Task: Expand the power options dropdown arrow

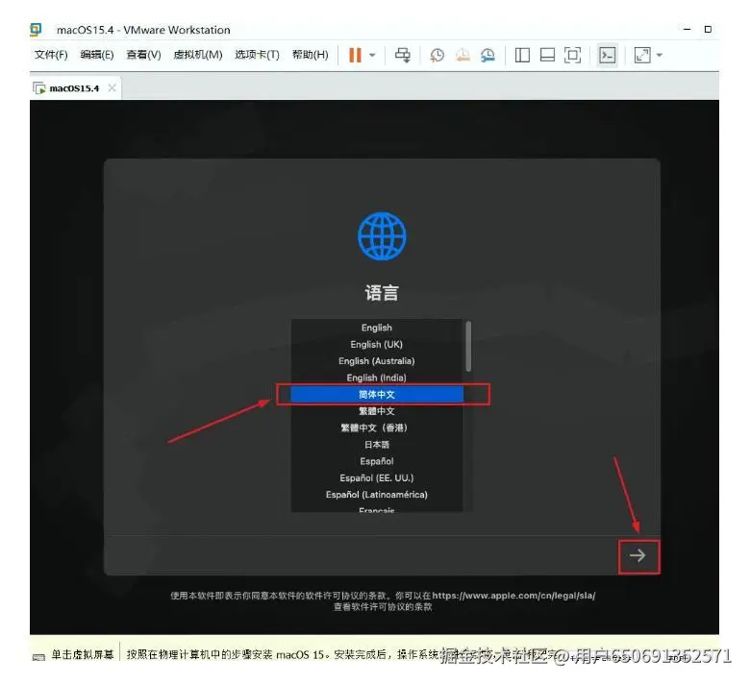Action: point(373,55)
